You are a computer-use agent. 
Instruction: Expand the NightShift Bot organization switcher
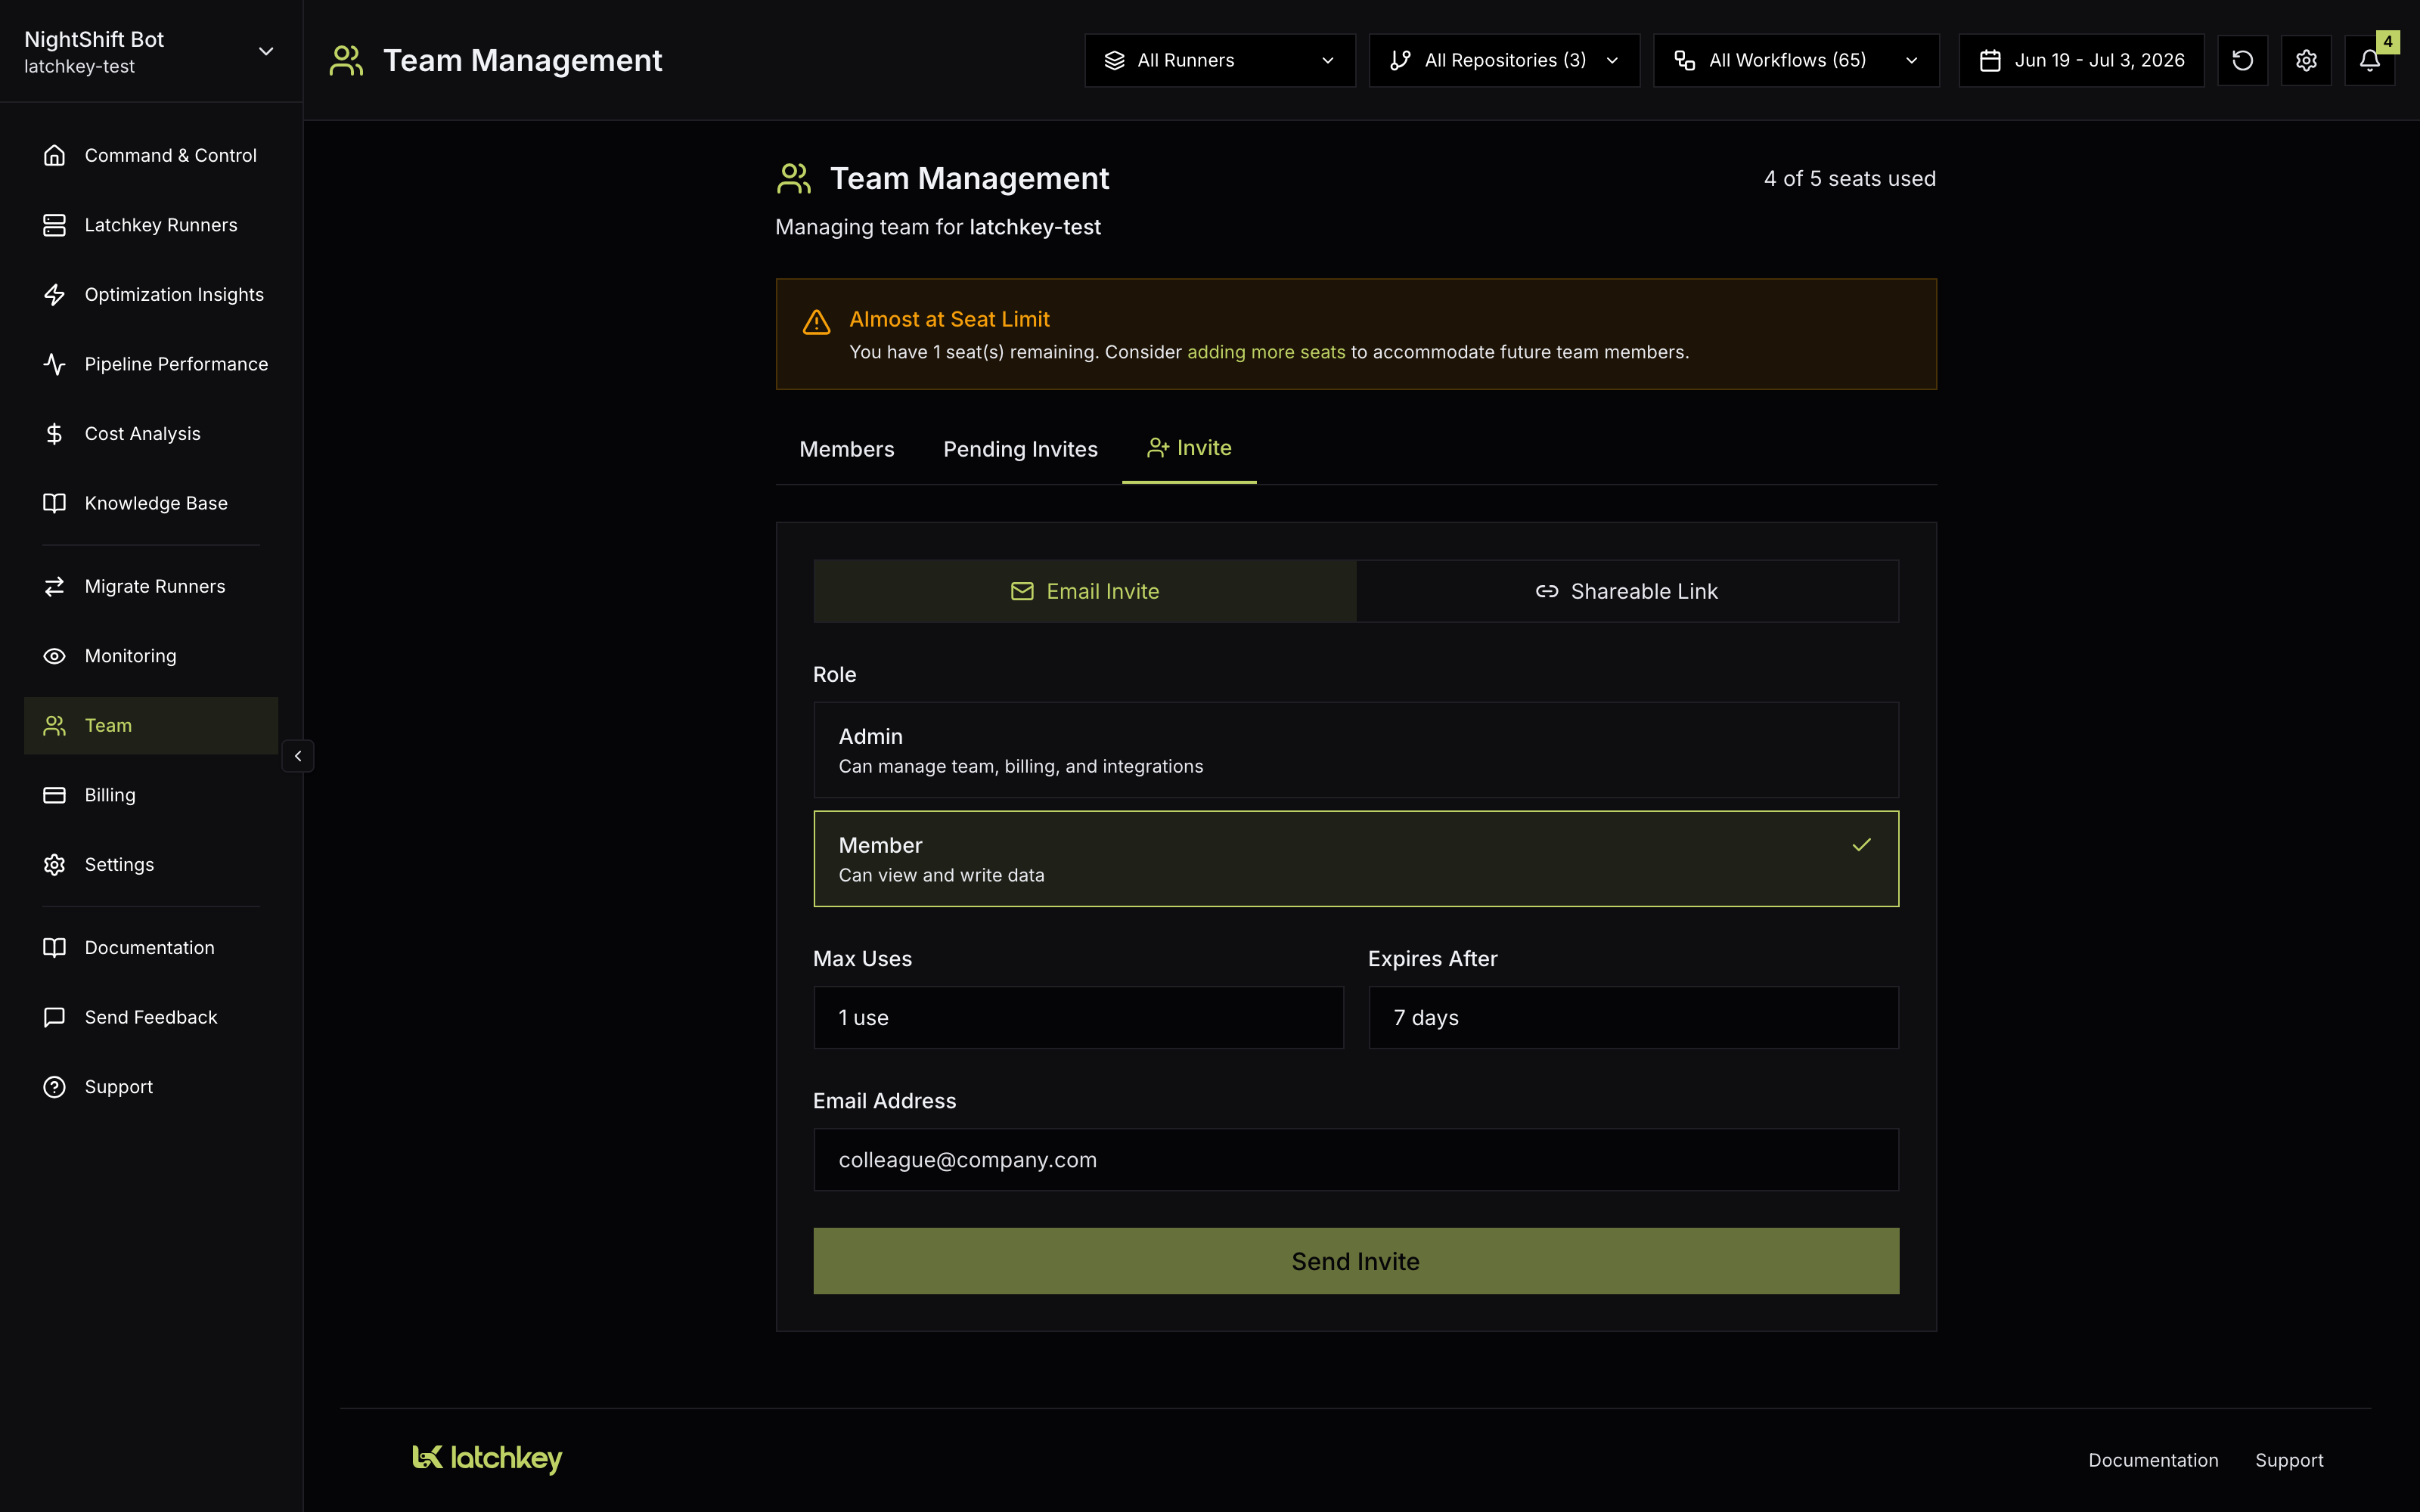click(151, 51)
